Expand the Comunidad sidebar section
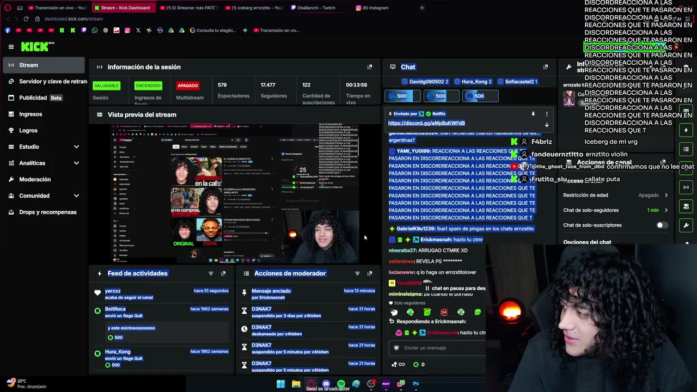This screenshot has width=697, height=392. tap(76, 195)
